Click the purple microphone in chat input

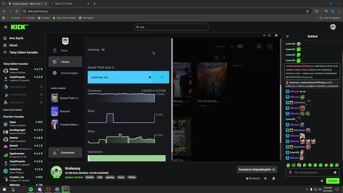(290, 172)
